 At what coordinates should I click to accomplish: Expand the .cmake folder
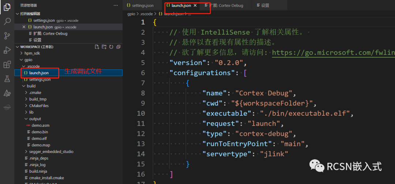(26, 92)
